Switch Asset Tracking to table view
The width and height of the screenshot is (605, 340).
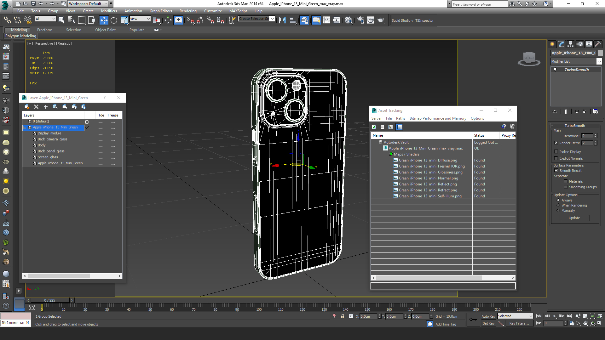[400, 127]
